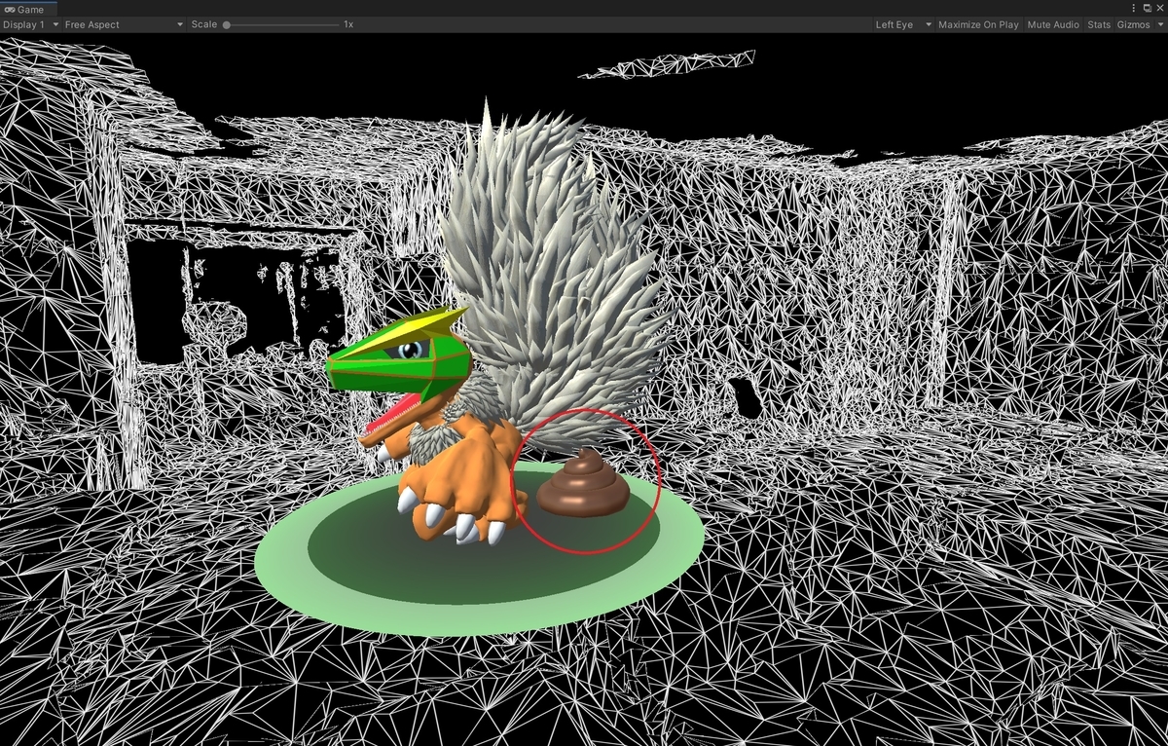Screen dimensions: 1168x746
Task: Toggle Maximize On Play
Action: click(x=978, y=24)
